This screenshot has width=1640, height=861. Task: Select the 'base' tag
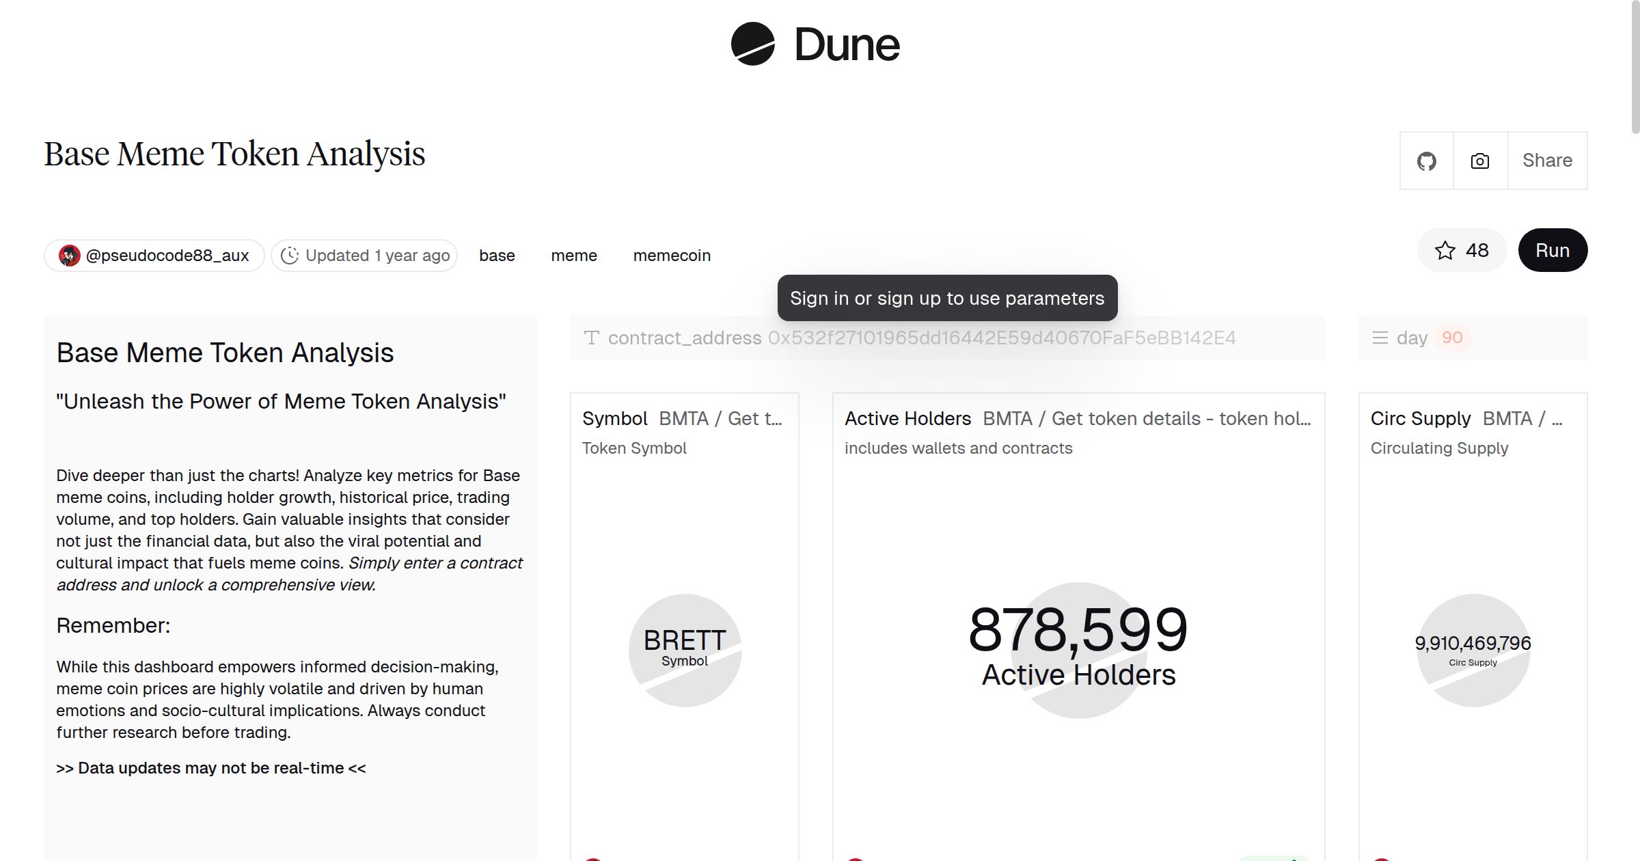(497, 255)
